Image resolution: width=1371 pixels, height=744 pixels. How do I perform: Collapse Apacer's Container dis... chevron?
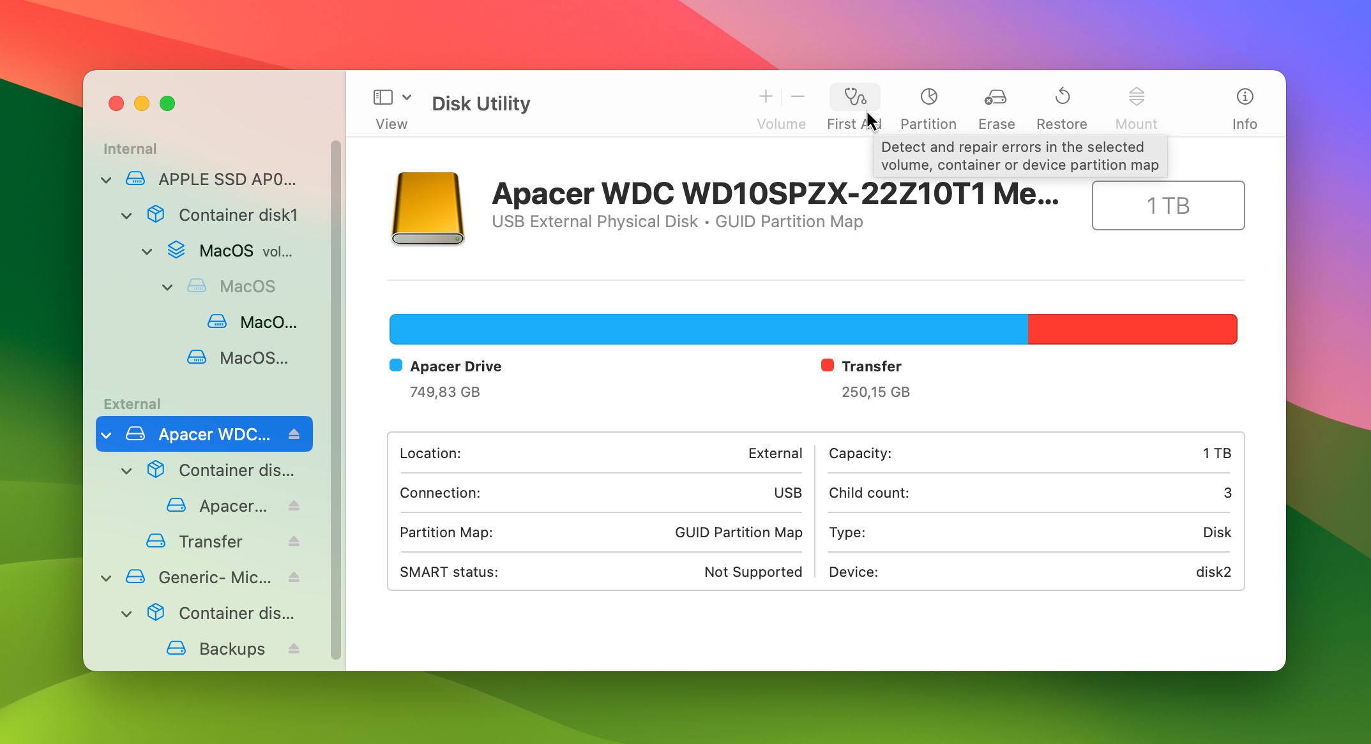coord(126,471)
